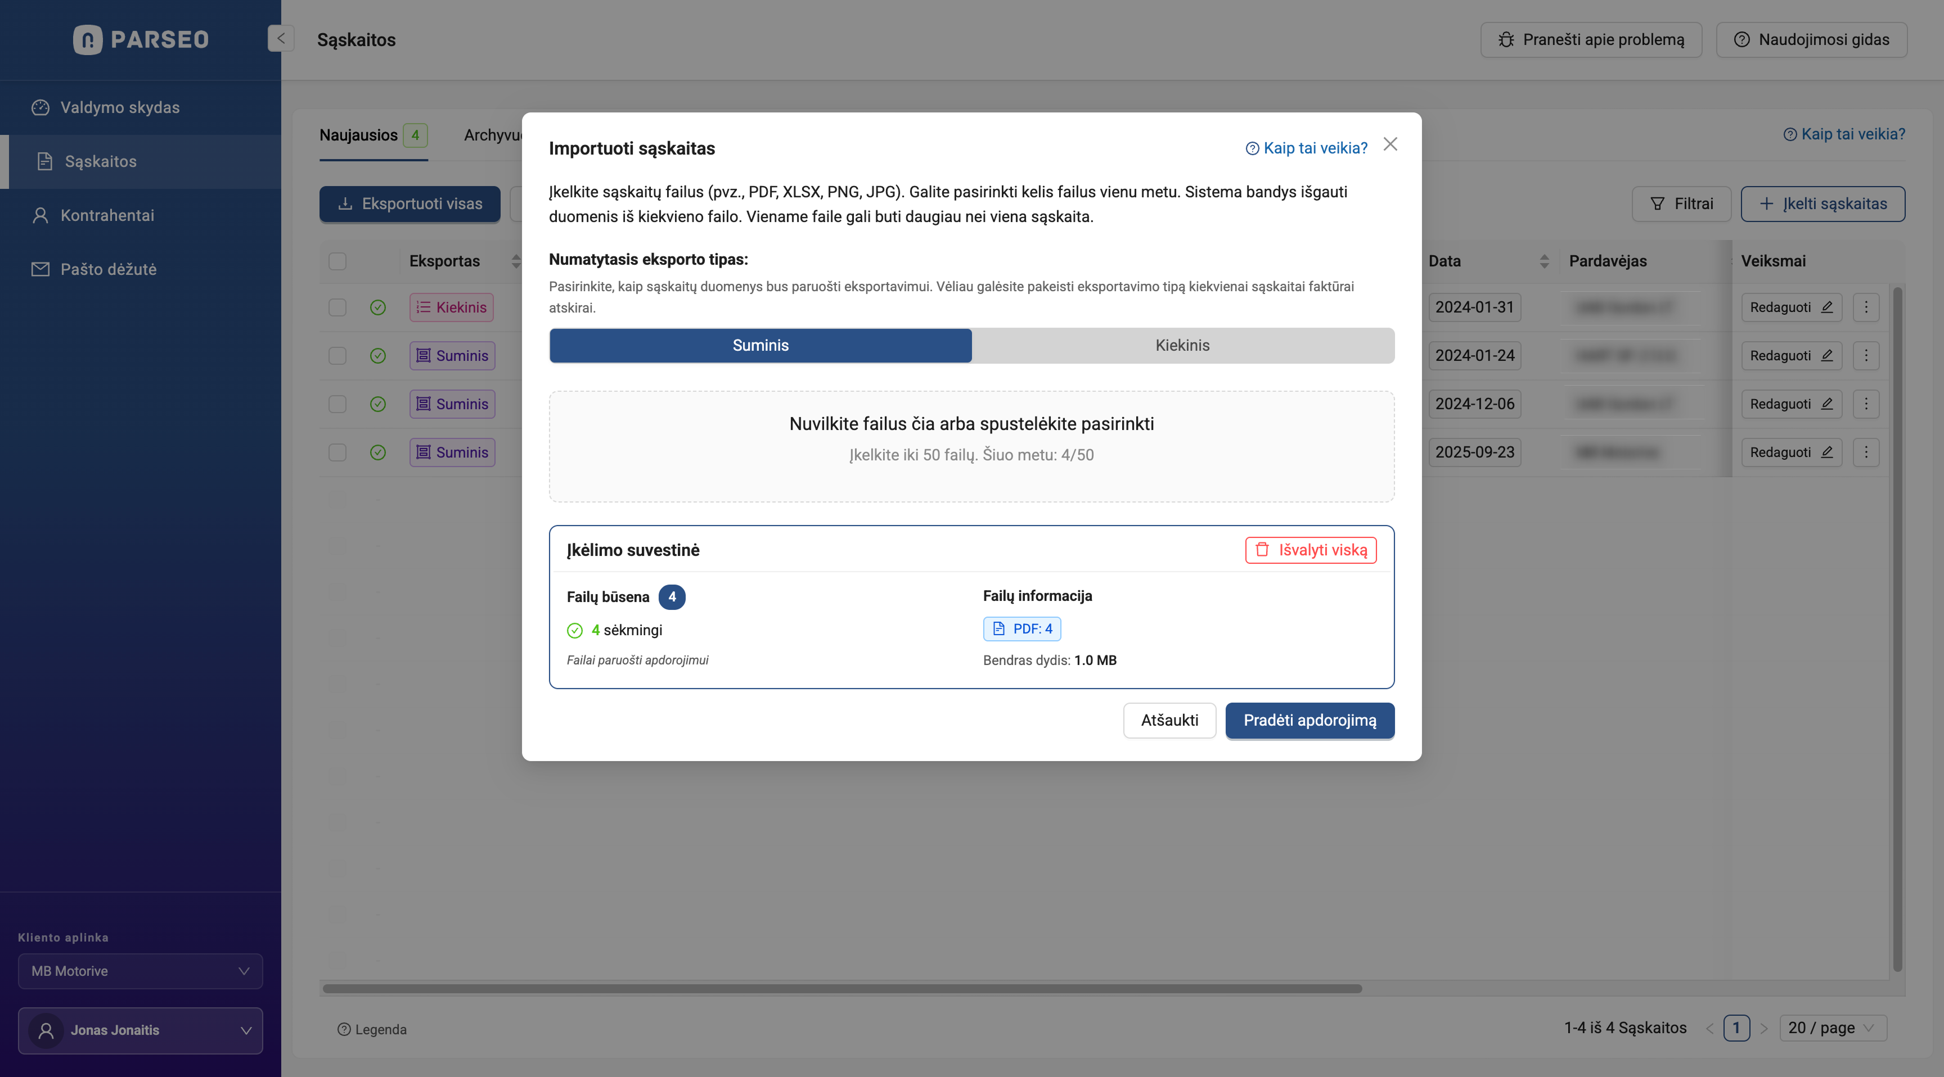Open the Jonas Jonaitis user menu
Image resolution: width=1944 pixels, height=1077 pixels.
141,1030
